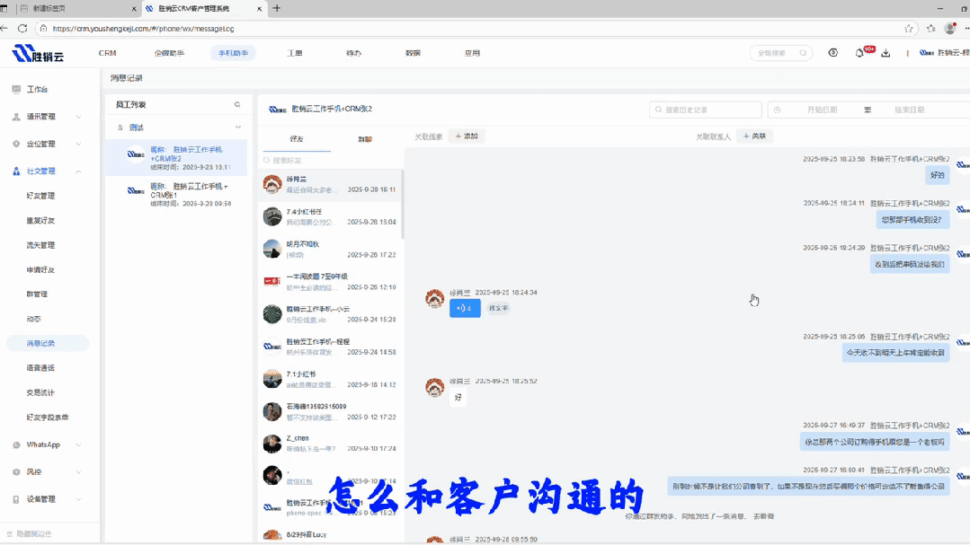The width and height of the screenshot is (970, 545).
Task: Click the 风控 sidebar icon
Action: [x=16, y=472]
